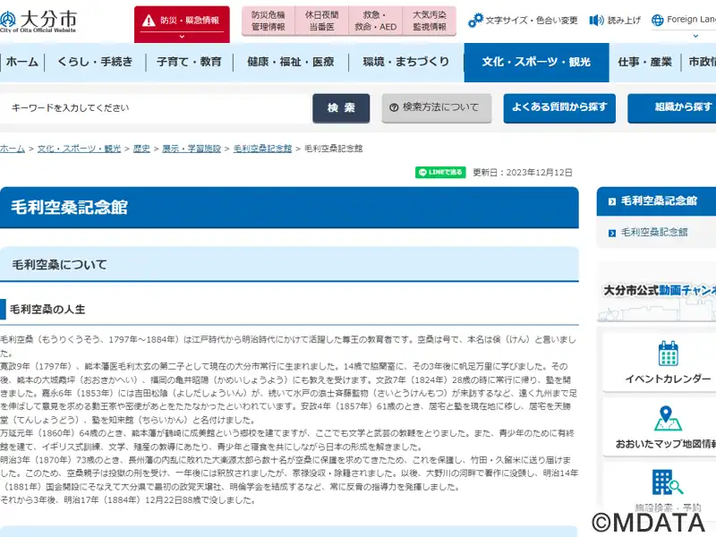Open the 子育て・教育 navigation tab
716x537 pixels.
click(x=189, y=62)
